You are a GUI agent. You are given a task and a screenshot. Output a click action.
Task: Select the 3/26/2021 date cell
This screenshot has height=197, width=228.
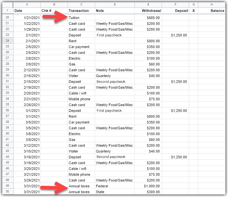(27, 180)
